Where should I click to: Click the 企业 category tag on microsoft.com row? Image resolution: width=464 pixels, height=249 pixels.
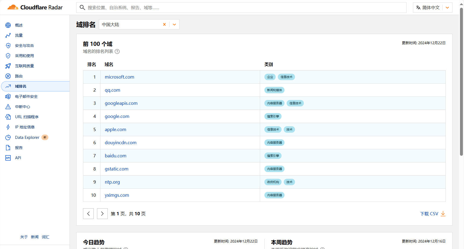[270, 77]
